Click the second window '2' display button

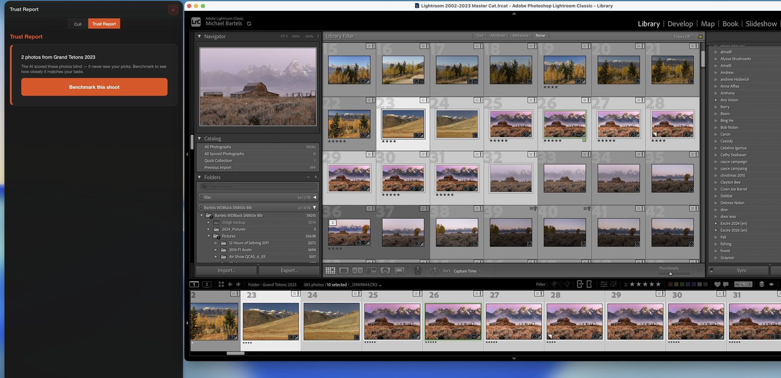pos(206,284)
